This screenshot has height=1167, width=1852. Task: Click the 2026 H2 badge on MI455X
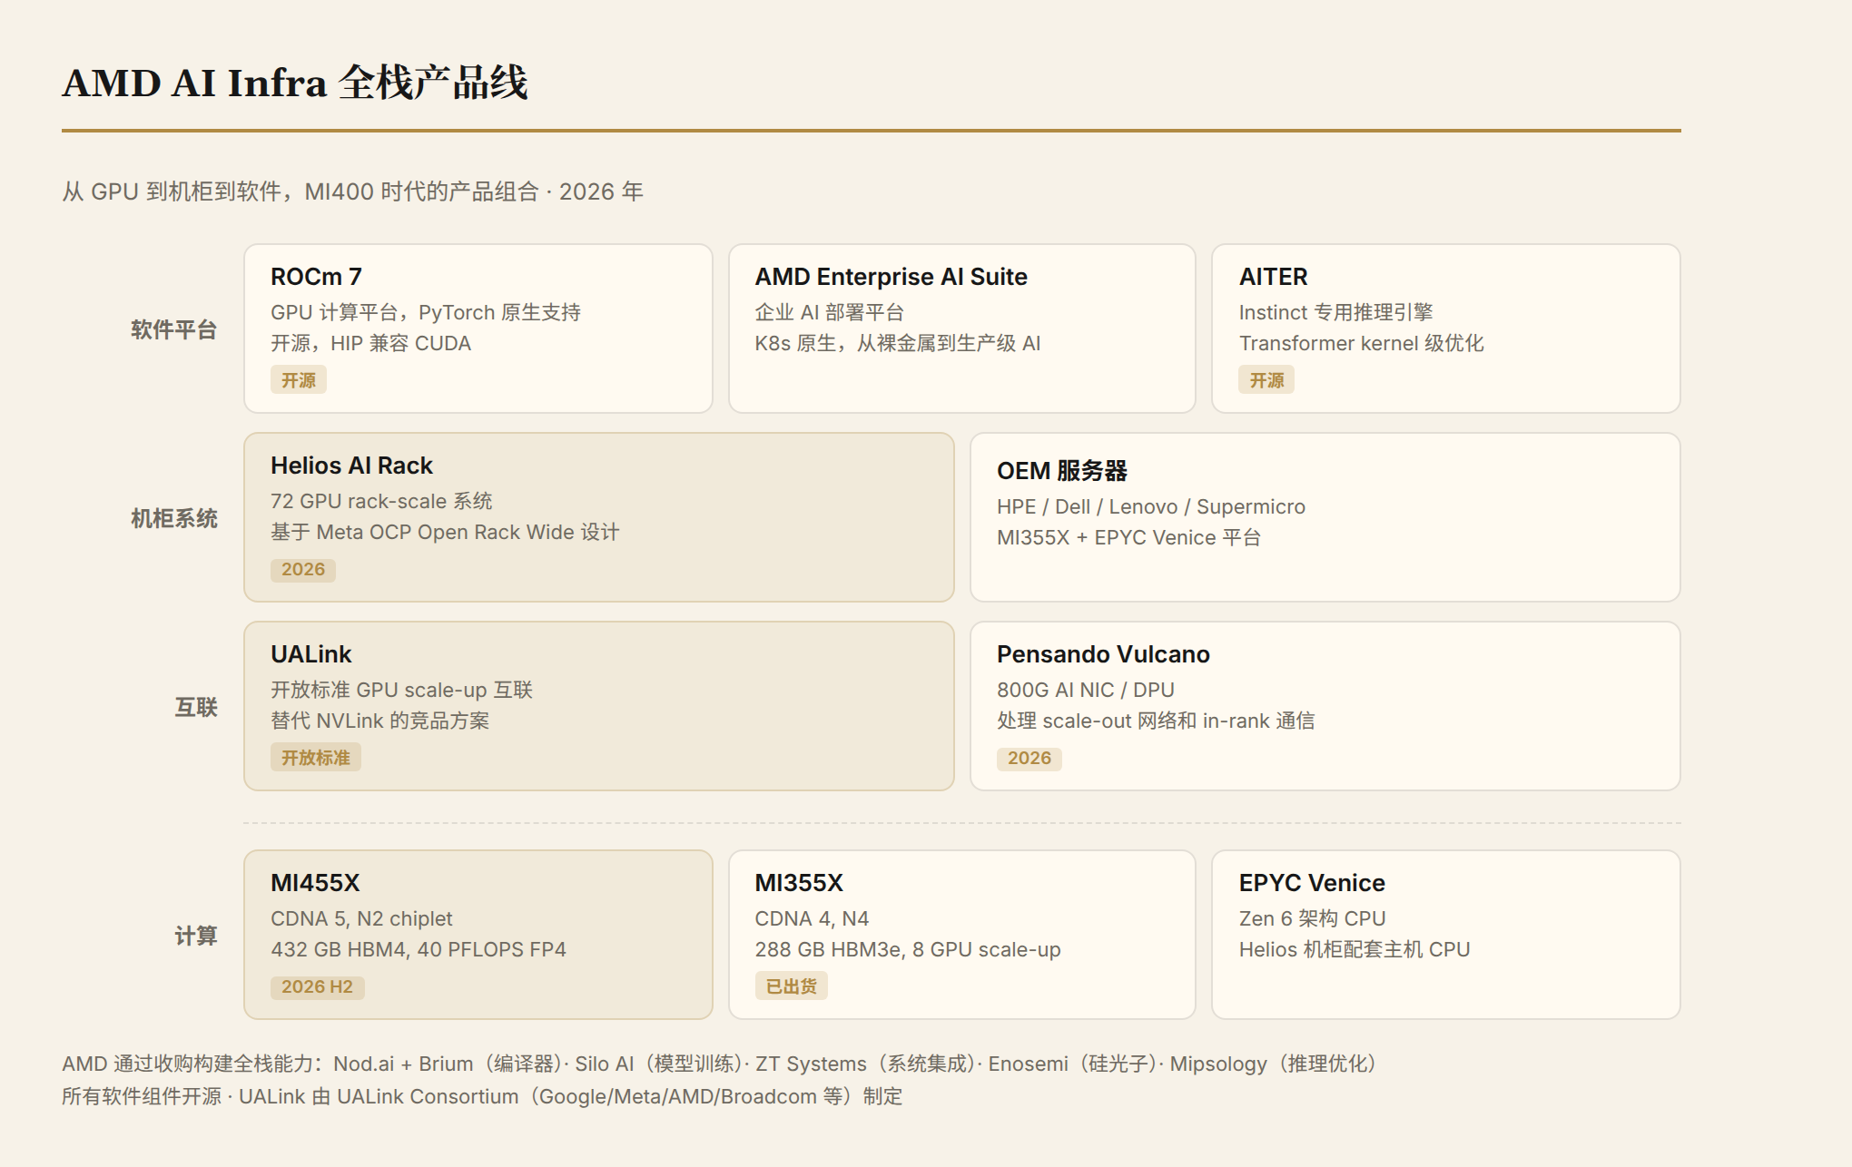pyautogui.click(x=317, y=986)
